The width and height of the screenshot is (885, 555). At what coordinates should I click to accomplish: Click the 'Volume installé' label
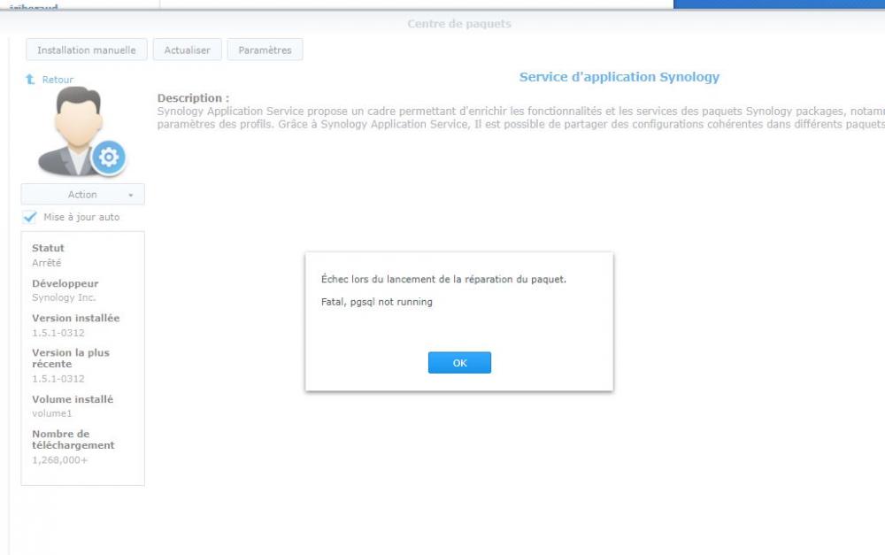73,399
